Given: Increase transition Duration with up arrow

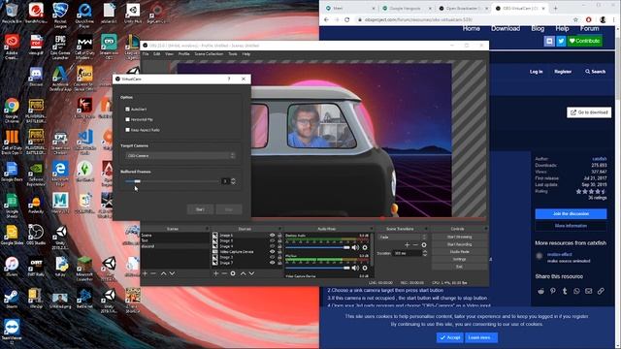Looking at the screenshot, I should pos(425,251).
